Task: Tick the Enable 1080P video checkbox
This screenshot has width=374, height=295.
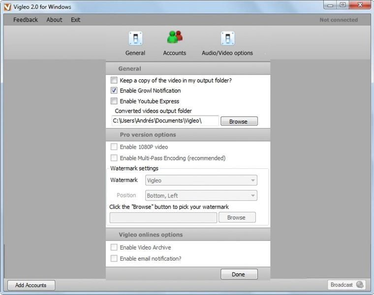Action: (114, 147)
